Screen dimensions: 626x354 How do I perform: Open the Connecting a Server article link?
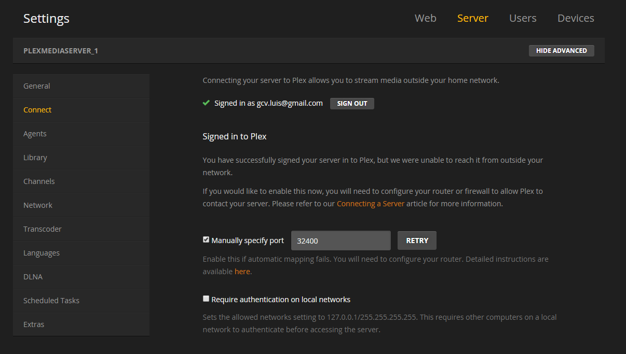(370, 204)
